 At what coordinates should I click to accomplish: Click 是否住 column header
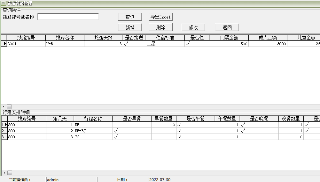click(197, 38)
